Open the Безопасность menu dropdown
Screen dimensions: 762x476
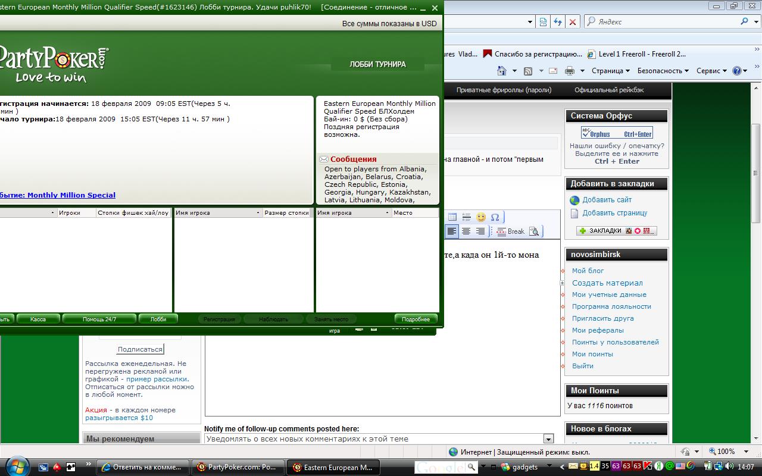(663, 71)
